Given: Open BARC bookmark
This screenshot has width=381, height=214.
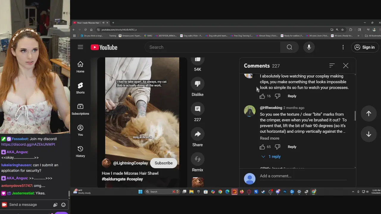Looking at the screenshot, I should click(x=148, y=36).
